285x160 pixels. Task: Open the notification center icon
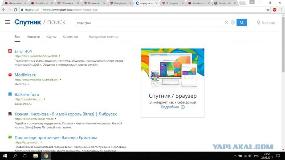point(278,156)
